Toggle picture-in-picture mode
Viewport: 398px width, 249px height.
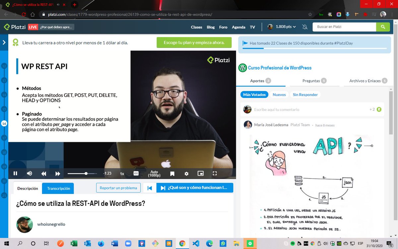pyautogui.click(x=200, y=173)
